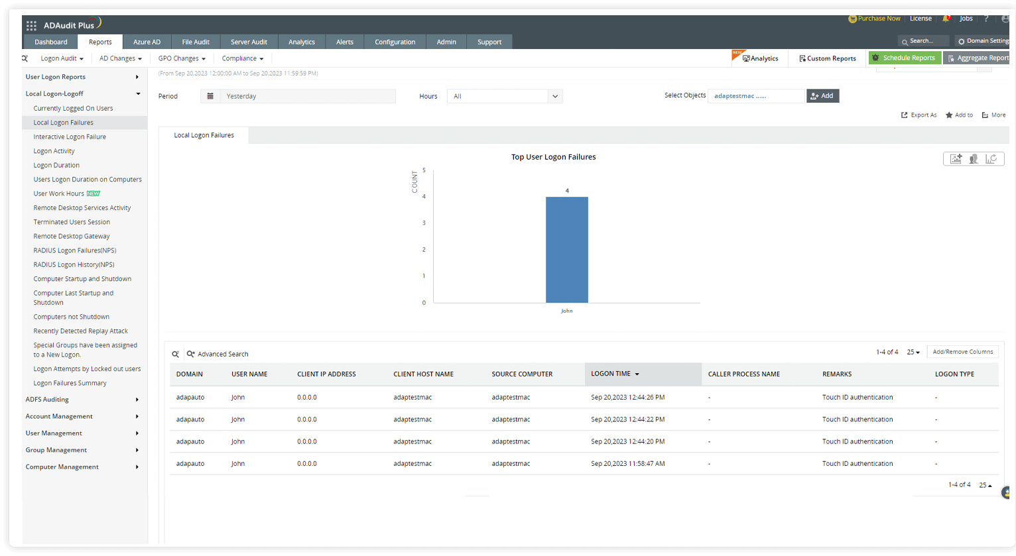This screenshot has height=556, width=1016.
Task: Click the table search magnifier icon
Action: coord(176,354)
